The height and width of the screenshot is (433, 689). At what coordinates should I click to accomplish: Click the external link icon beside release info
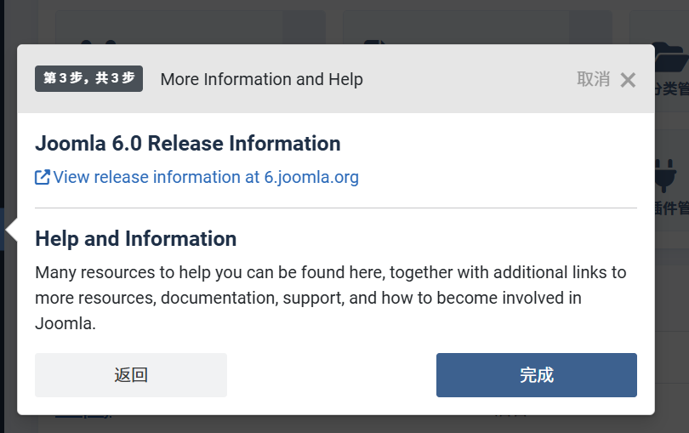42,178
